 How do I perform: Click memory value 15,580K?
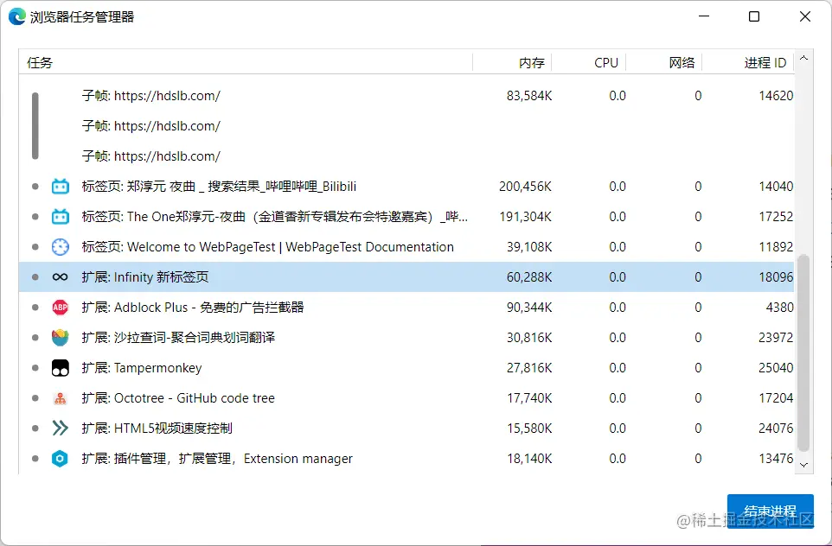click(x=529, y=429)
